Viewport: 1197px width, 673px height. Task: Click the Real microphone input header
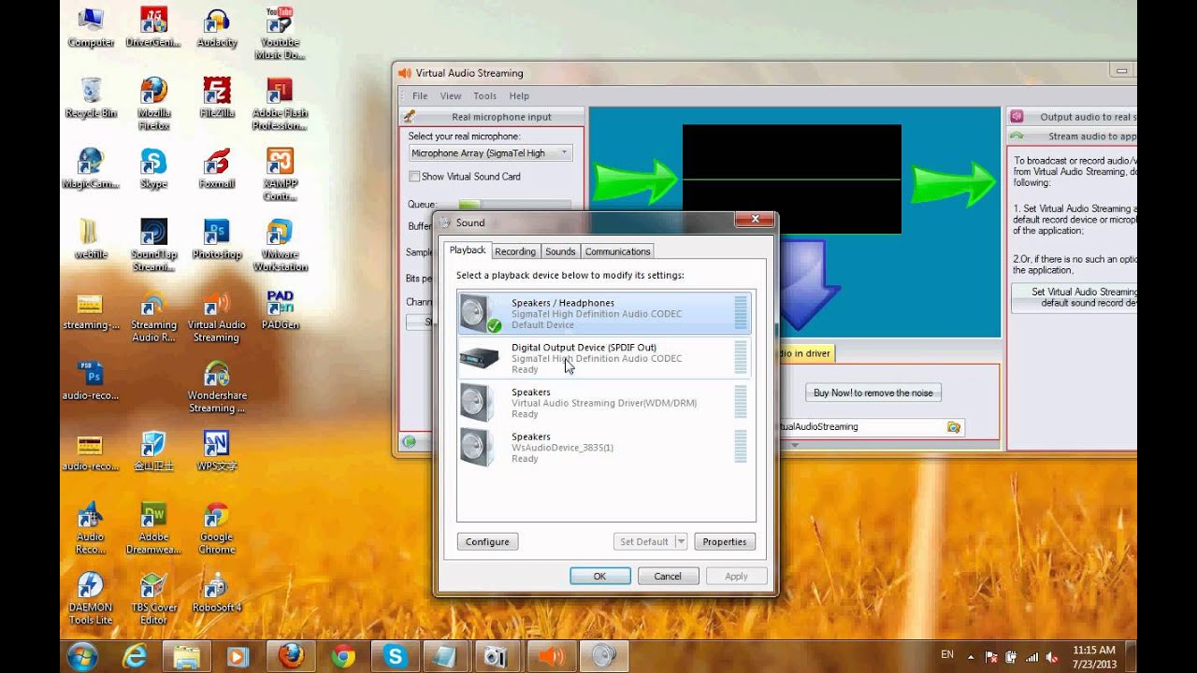tap(492, 117)
